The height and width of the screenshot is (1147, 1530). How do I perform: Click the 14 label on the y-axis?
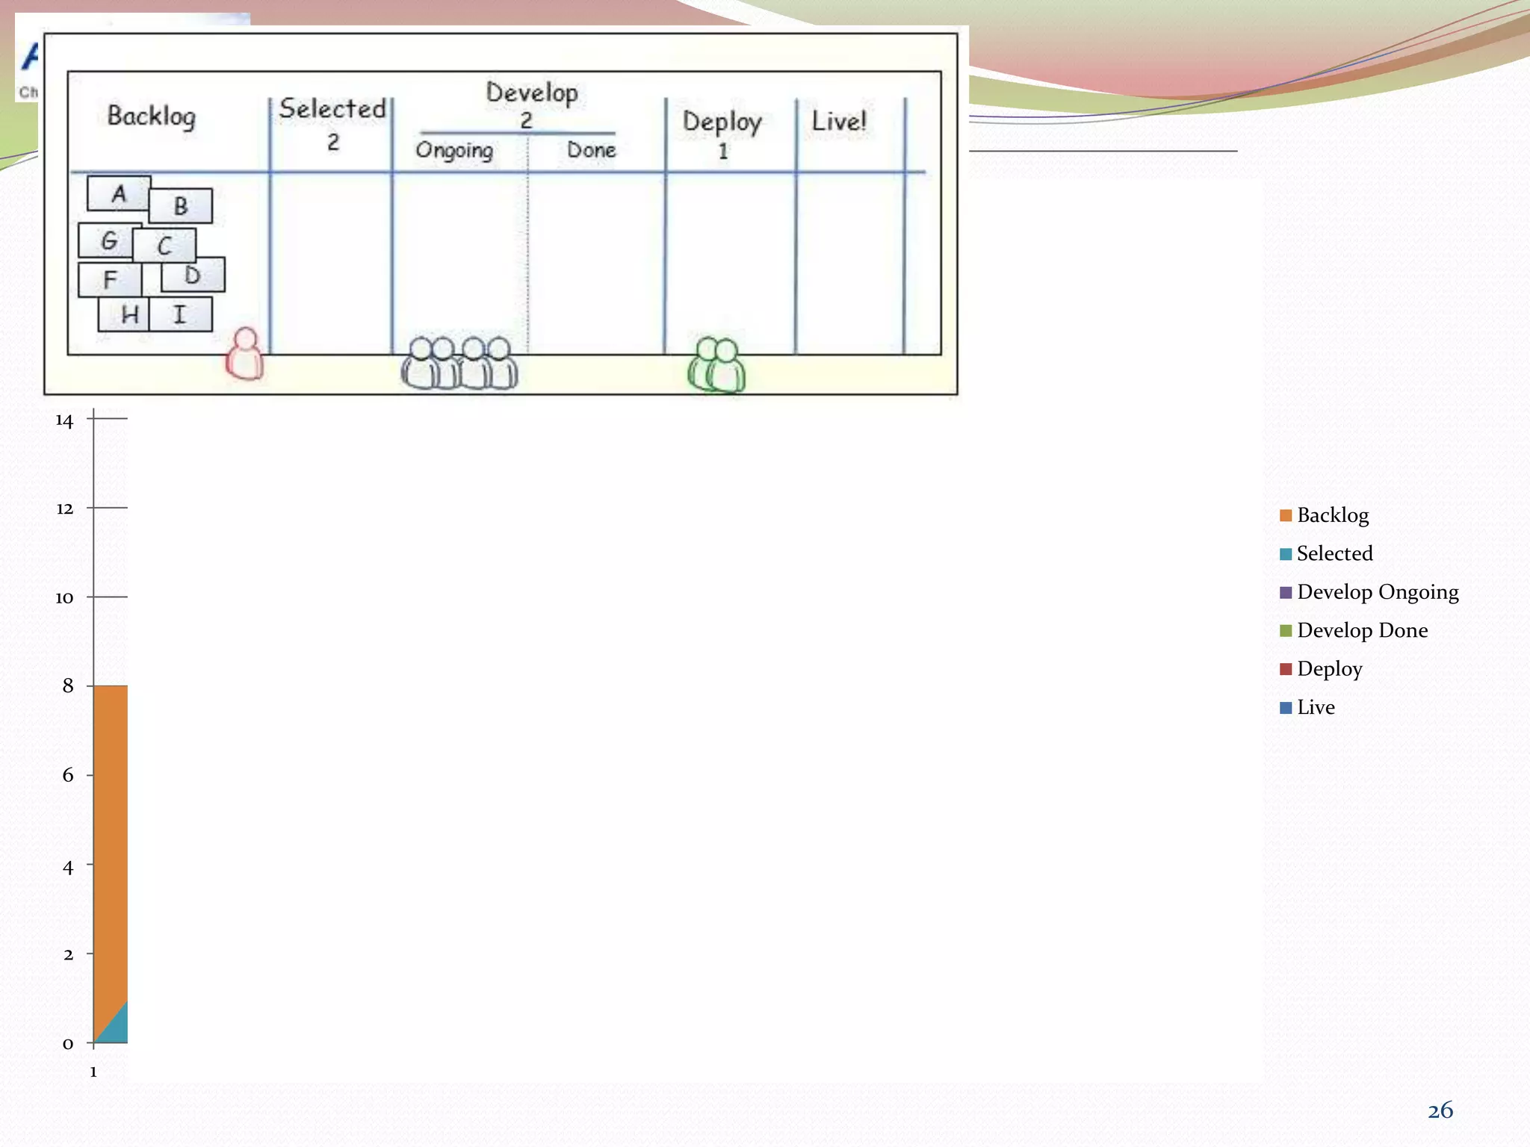[x=64, y=421]
